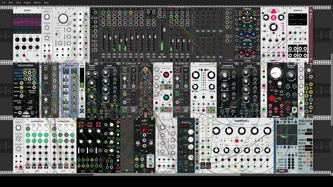The image size is (333, 187).
Task: Click the MixMaster DIM button
Action: [x=159, y=57]
